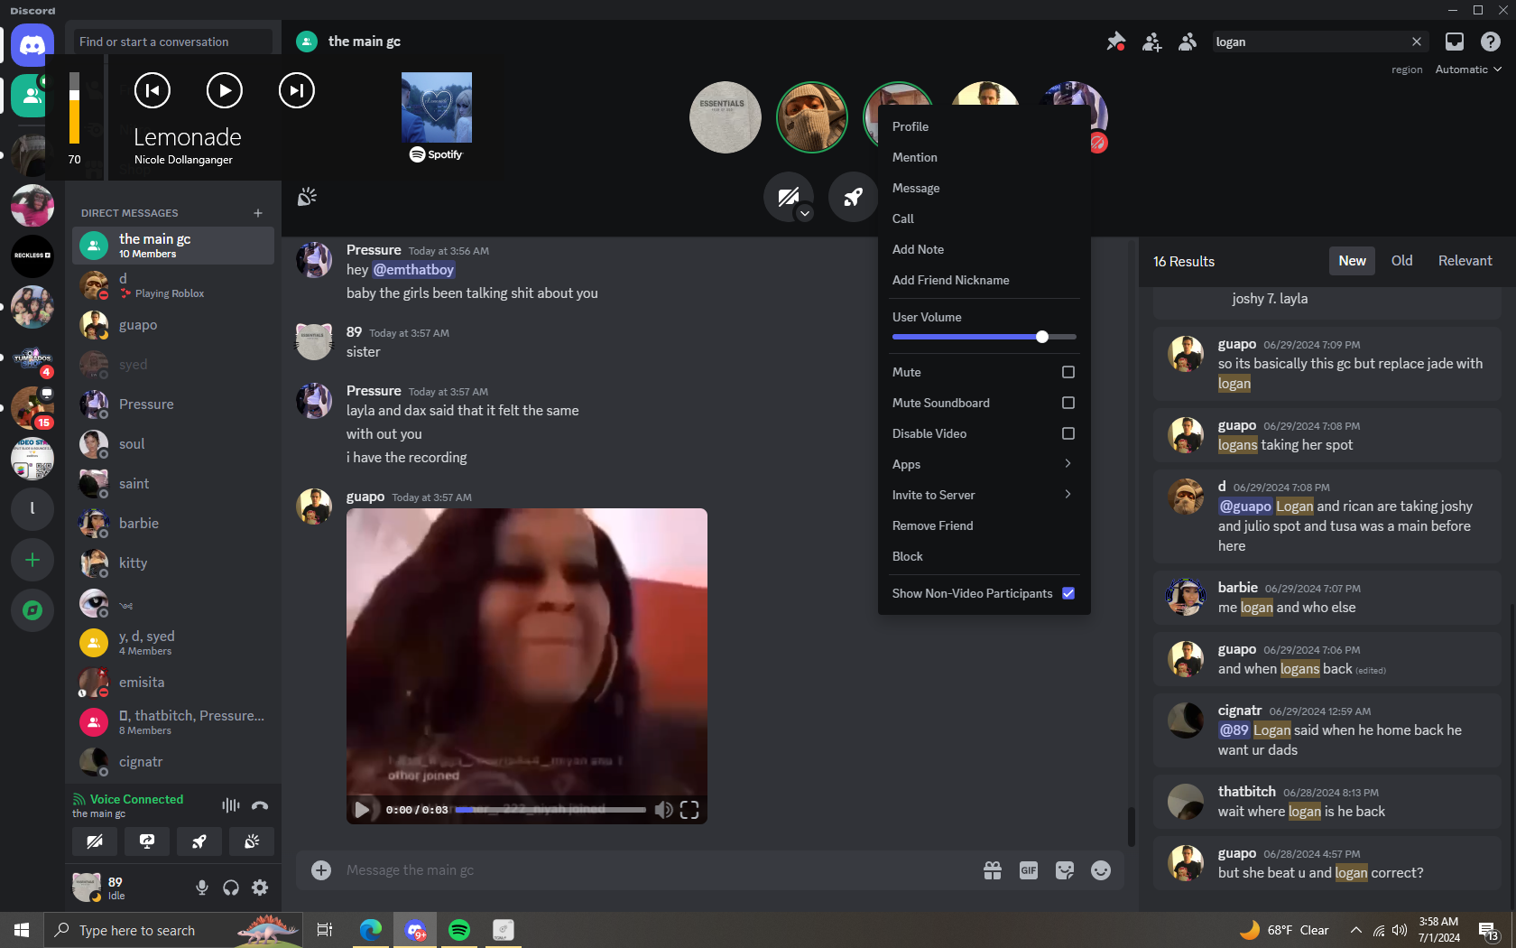This screenshot has height=948, width=1516.
Task: Select Message in the user context menu
Action: coord(984,188)
